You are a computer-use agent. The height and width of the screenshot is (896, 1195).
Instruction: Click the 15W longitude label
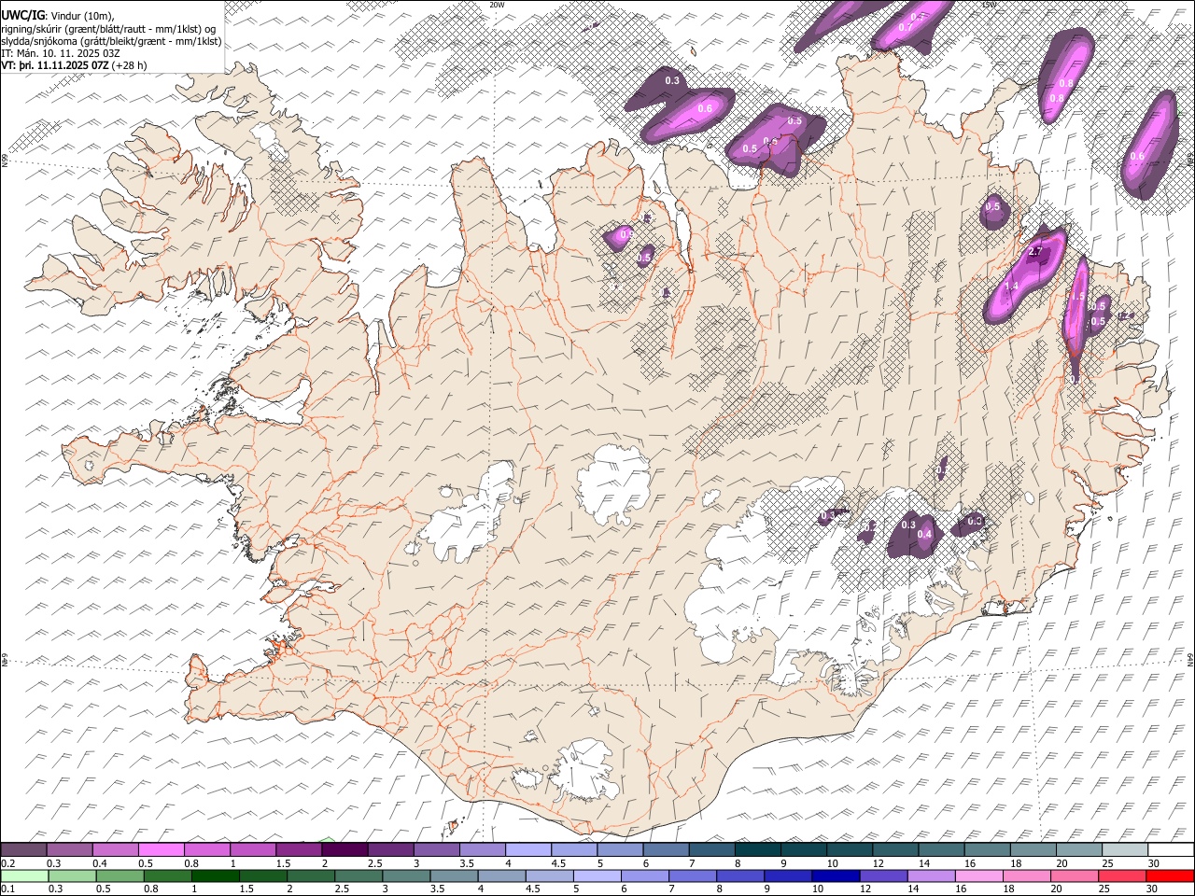989,5
